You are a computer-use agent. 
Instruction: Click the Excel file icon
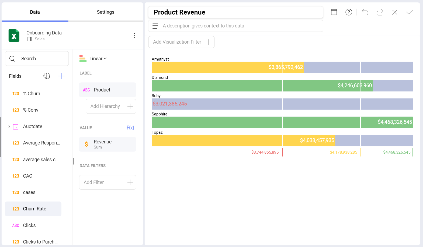pyautogui.click(x=14, y=35)
